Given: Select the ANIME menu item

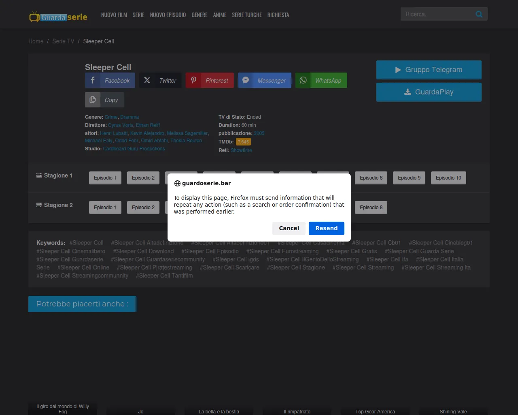Looking at the screenshot, I should click(x=220, y=15).
